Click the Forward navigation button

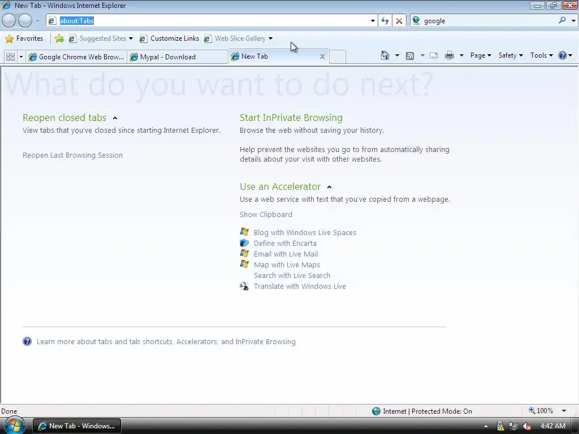click(25, 21)
